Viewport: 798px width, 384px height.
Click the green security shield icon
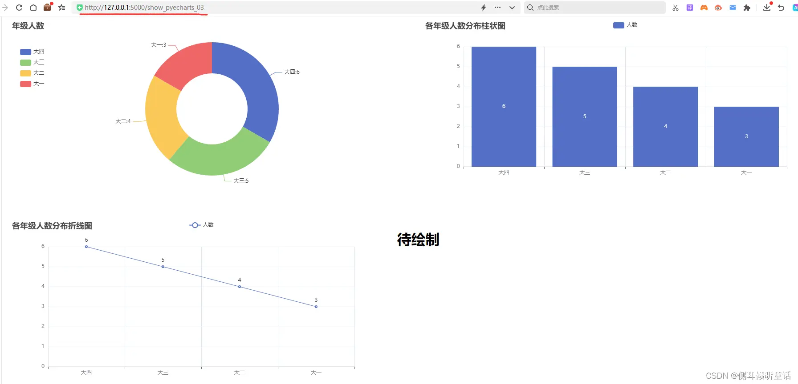pyautogui.click(x=79, y=8)
